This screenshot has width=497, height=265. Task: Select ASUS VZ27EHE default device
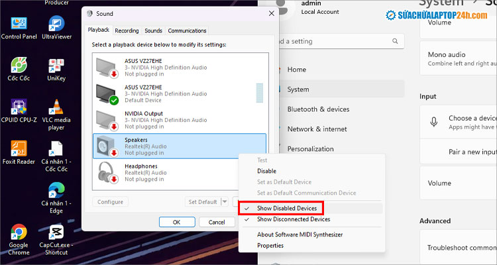tap(180, 93)
